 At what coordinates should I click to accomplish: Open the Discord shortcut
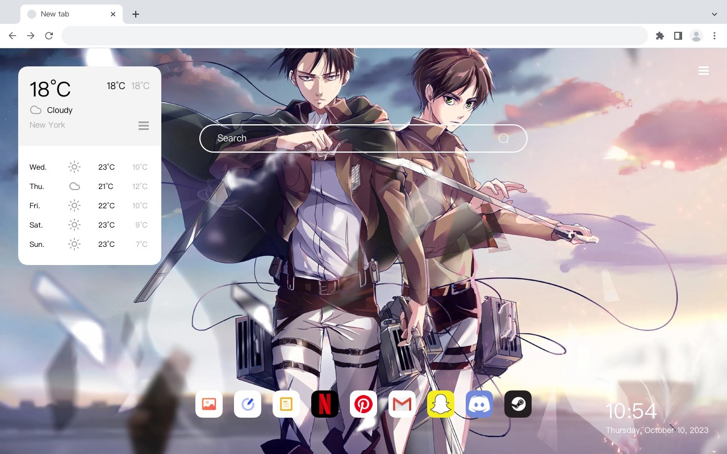[x=479, y=404]
